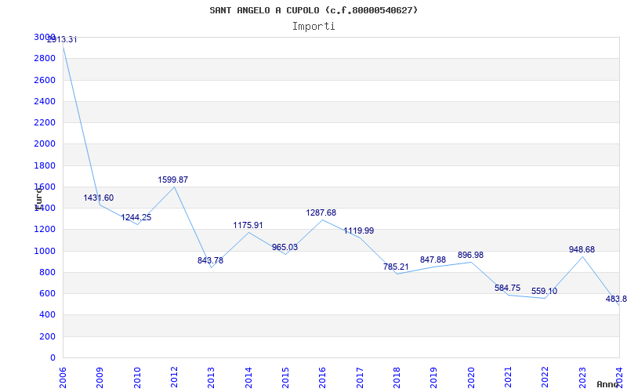Select the 584.75 data label
This screenshot has height=392, width=627.
click(507, 289)
